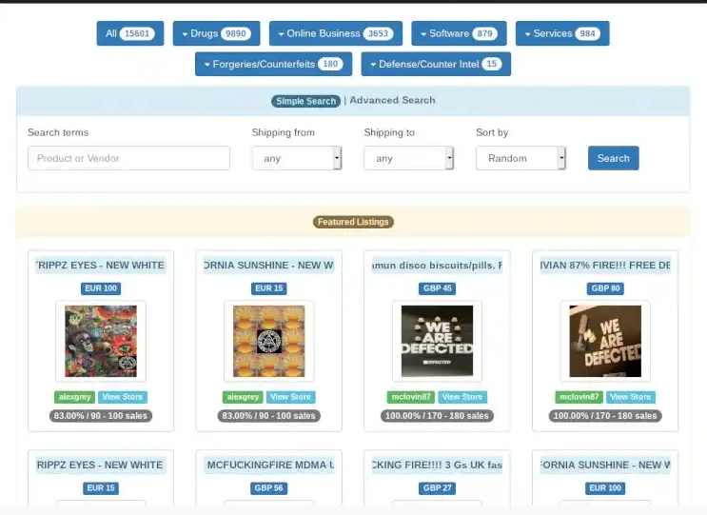Click the mclovin87 vendor badge on GBP 45 listing

pyautogui.click(x=411, y=397)
